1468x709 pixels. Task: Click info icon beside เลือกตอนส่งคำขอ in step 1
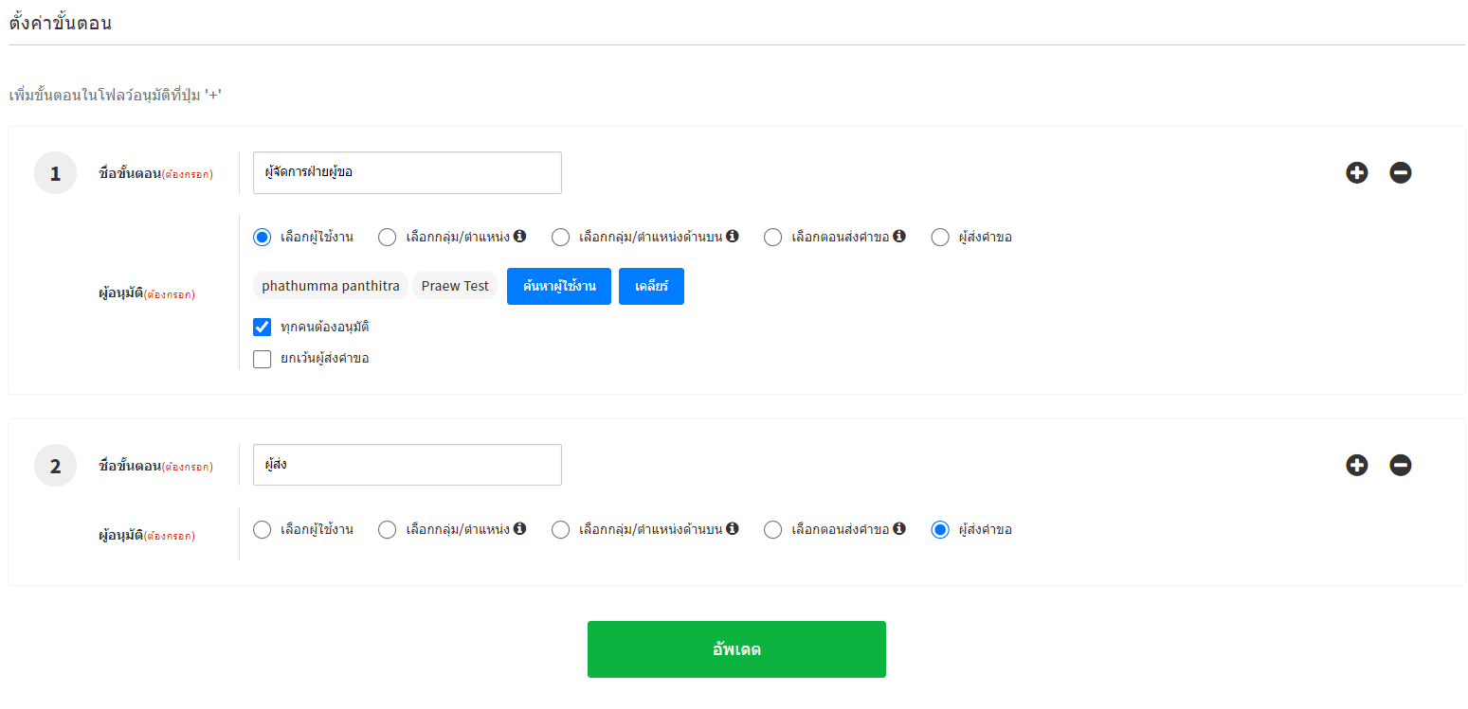(x=899, y=236)
